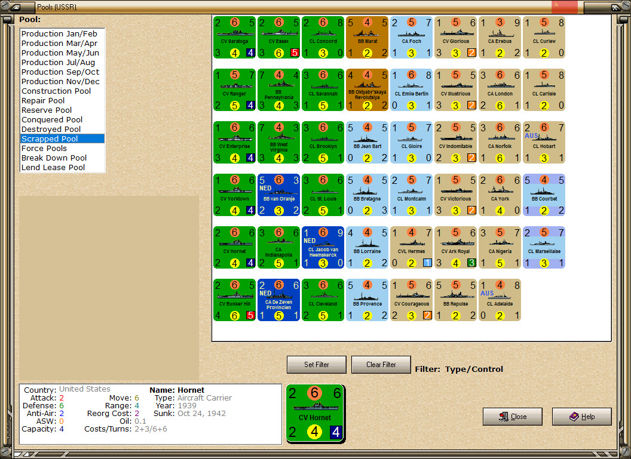Click the "Filter: Type/Control" label
The height and width of the screenshot is (459, 631).
(459, 369)
